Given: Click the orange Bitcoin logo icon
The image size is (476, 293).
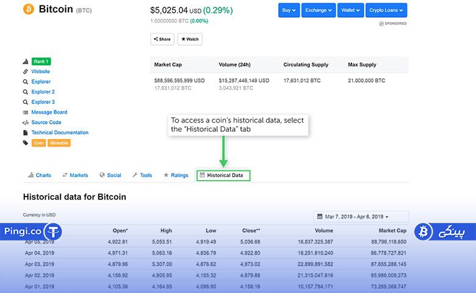Looking at the screenshot, I should coord(29,9).
